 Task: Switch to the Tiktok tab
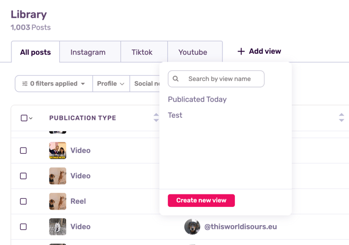pos(142,52)
